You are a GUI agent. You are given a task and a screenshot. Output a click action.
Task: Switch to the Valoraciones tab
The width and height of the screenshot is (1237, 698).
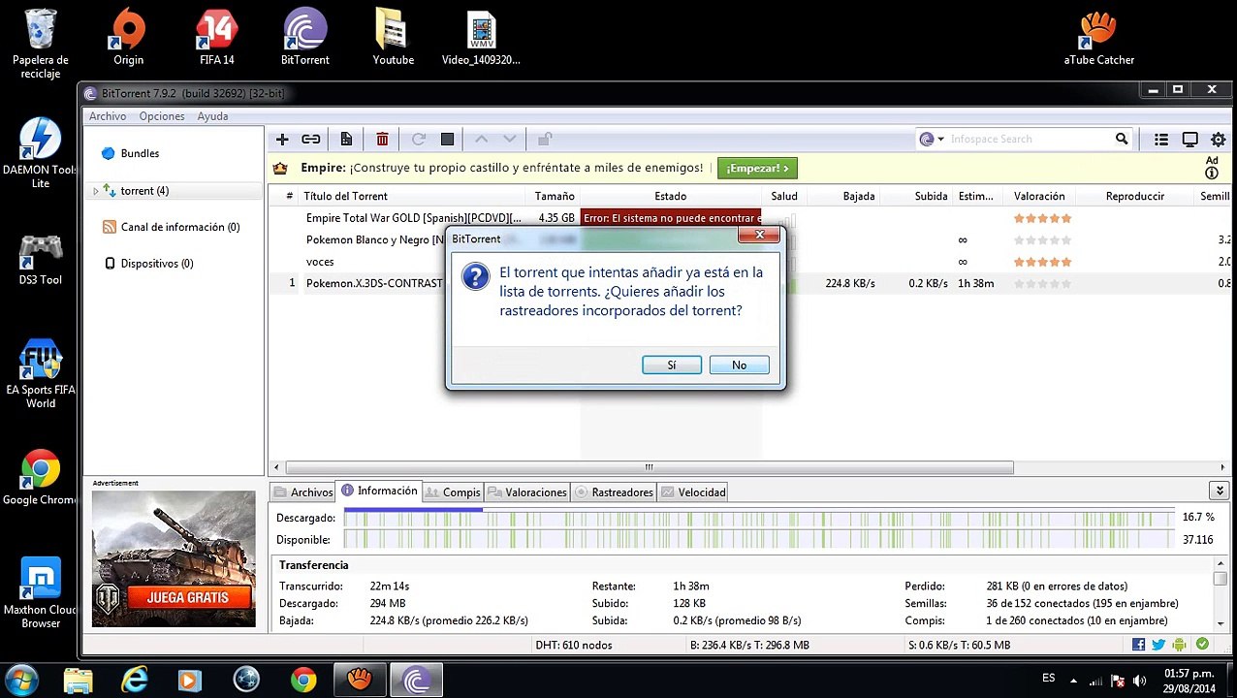[527, 492]
